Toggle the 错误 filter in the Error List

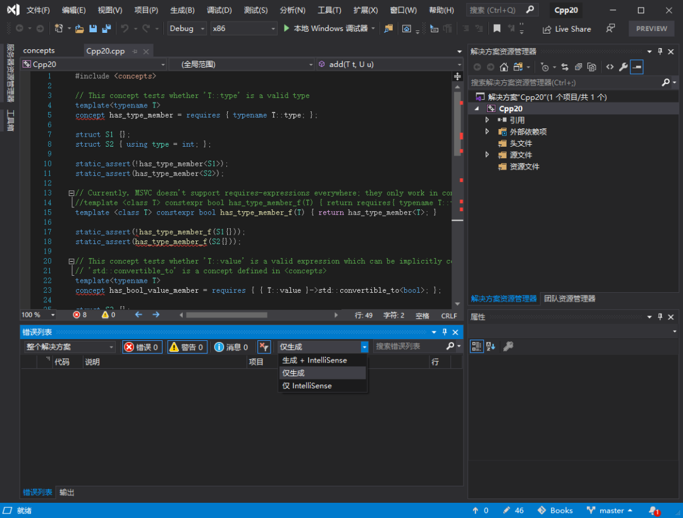pyautogui.click(x=142, y=347)
